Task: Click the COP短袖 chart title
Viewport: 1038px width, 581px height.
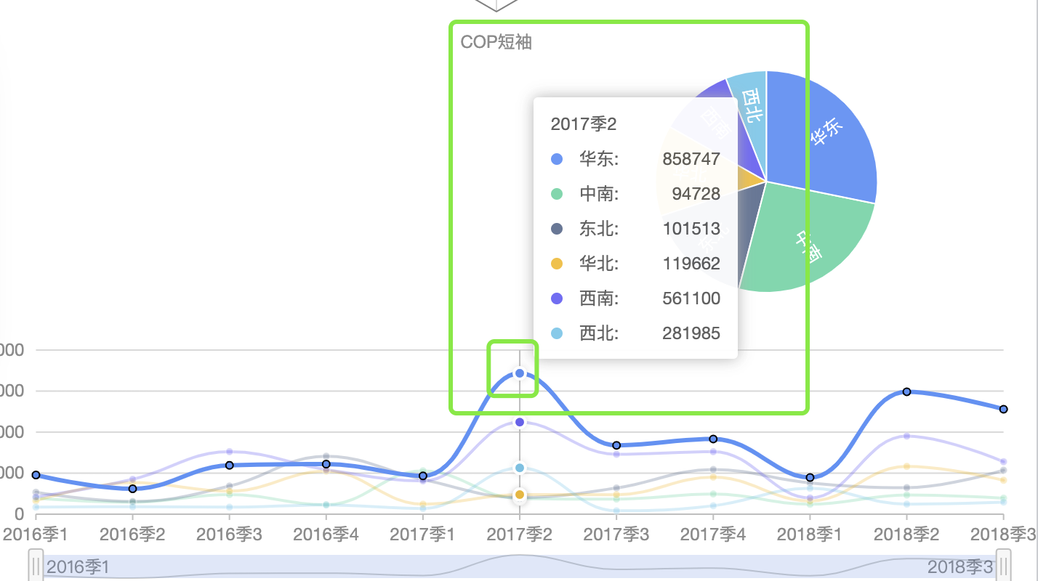Action: (495, 42)
